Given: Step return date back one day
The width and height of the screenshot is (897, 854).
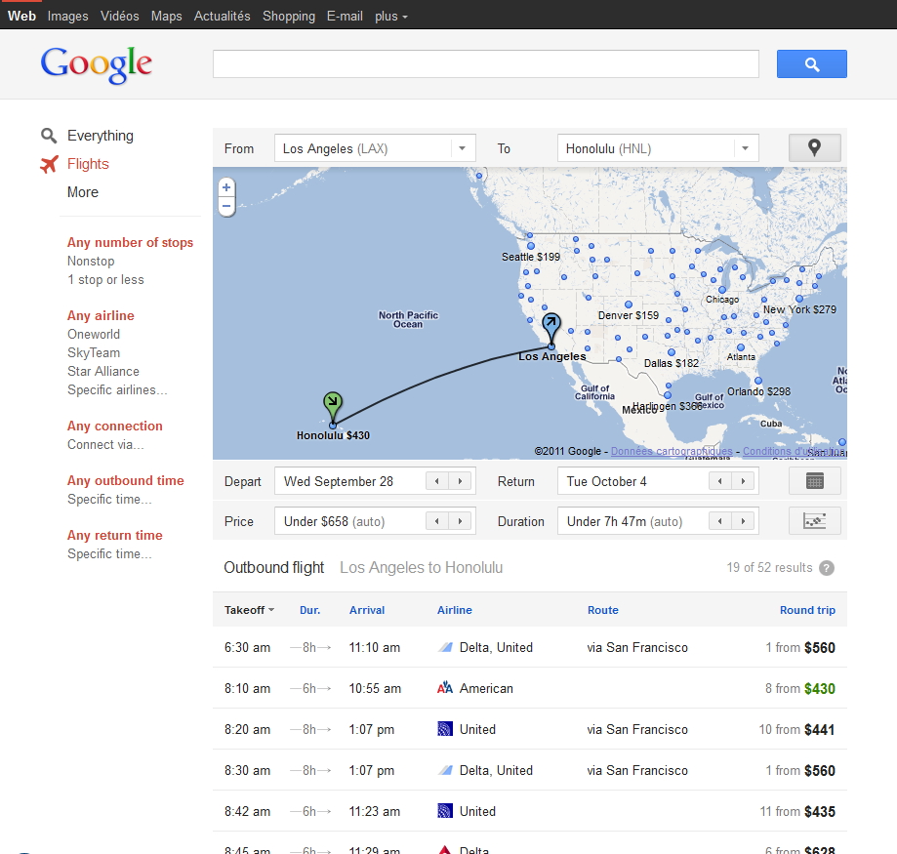Looking at the screenshot, I should tap(720, 481).
